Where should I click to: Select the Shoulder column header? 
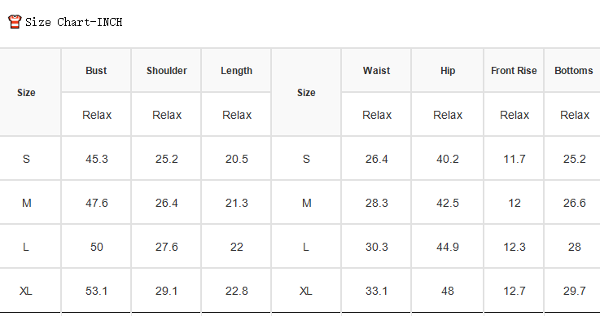[x=166, y=71]
